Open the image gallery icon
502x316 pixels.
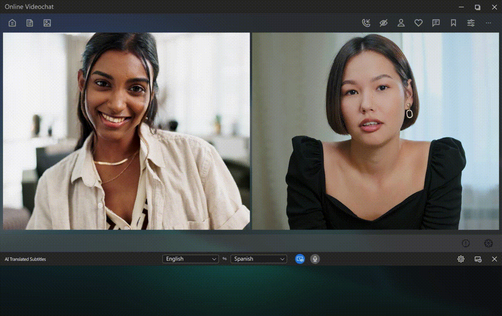(x=47, y=23)
